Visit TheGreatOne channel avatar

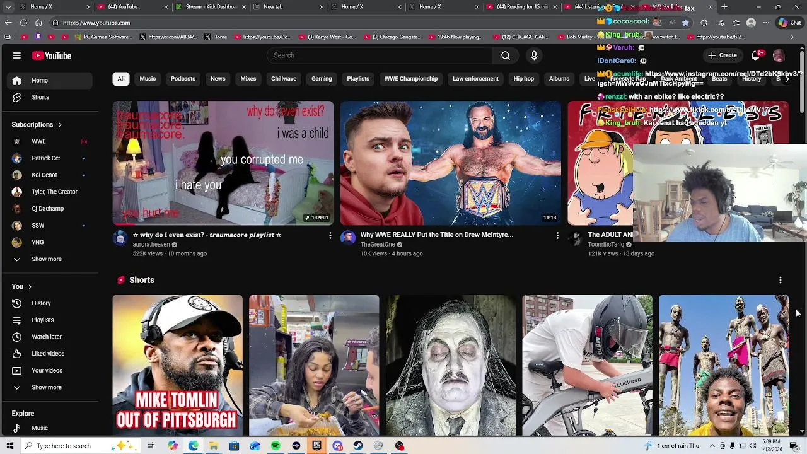click(347, 238)
